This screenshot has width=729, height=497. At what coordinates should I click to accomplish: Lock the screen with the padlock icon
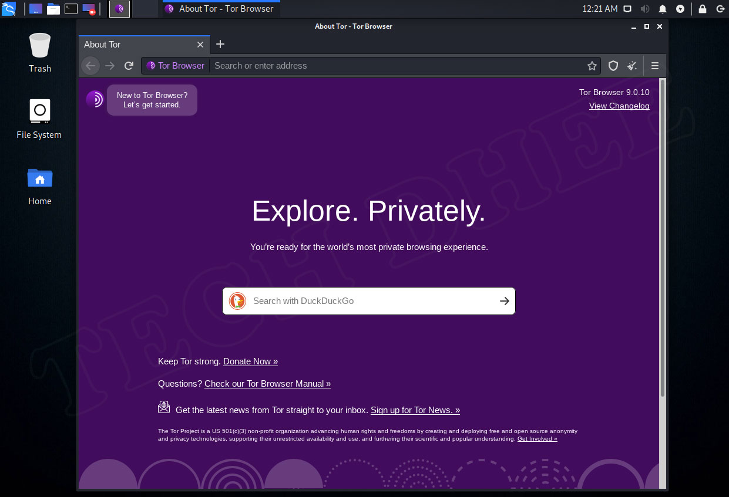703,9
